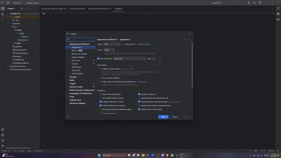Click the Settings dialog help question icon
The height and width of the screenshot is (158, 281).
(68, 117)
